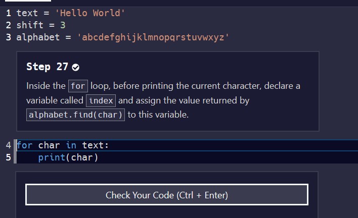Viewport: 358px width, 218px height.
Task: Click the Step 27 completed checkmark icon
Action: tap(76, 67)
